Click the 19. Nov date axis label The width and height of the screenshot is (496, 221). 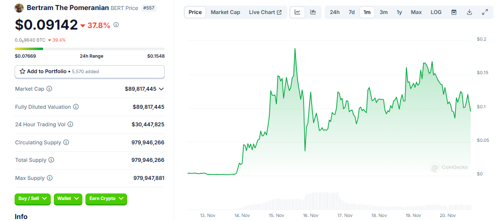413,215
